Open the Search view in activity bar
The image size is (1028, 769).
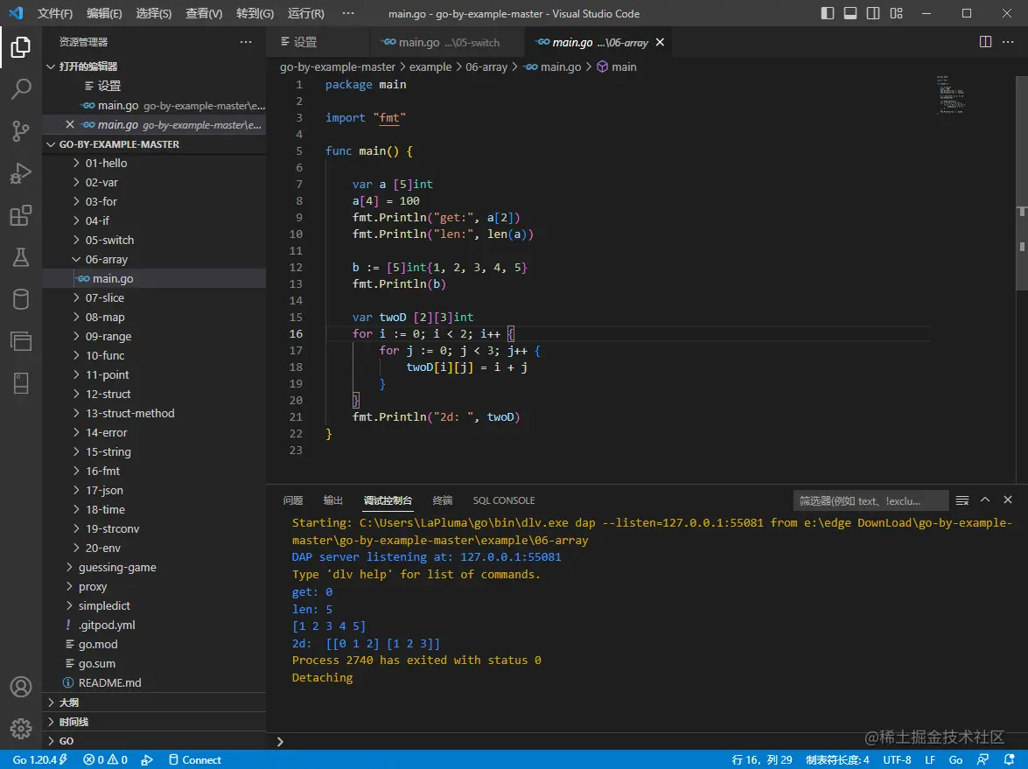tap(21, 88)
